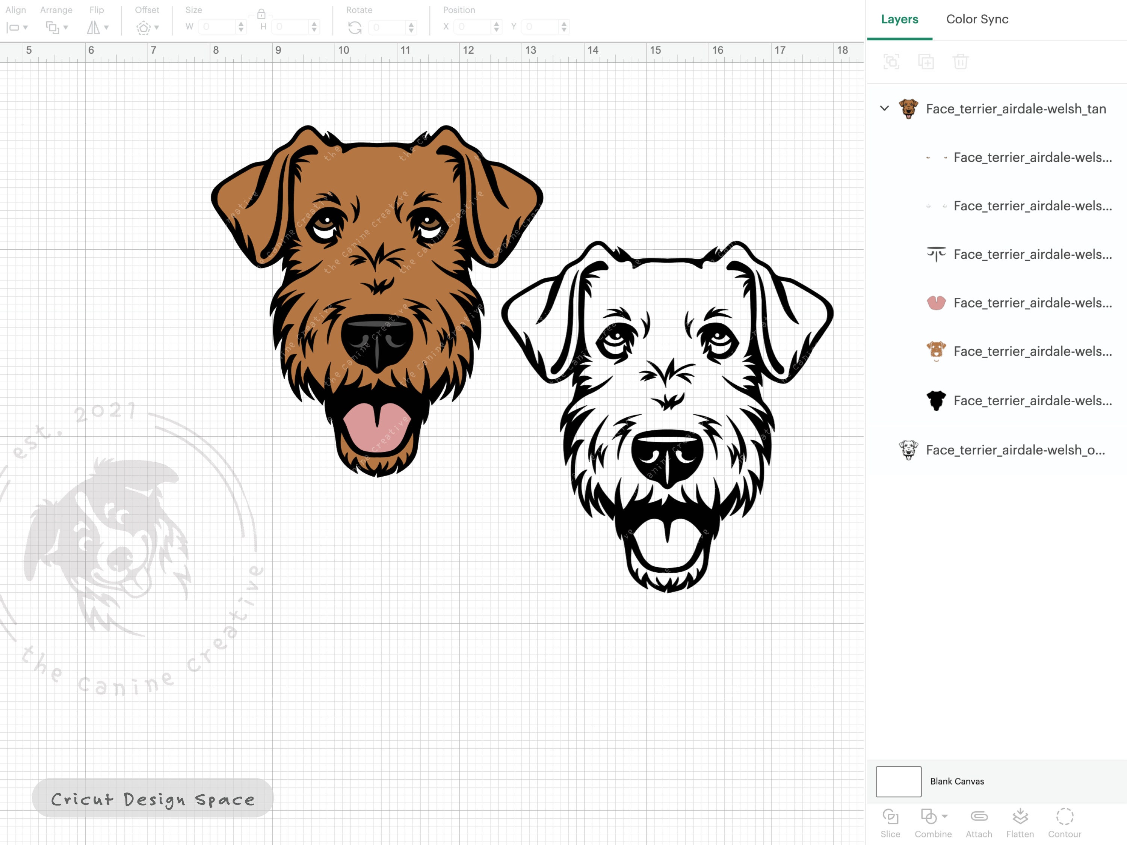
Task: Duplicate the layer using the duplicate icon
Action: tap(927, 61)
